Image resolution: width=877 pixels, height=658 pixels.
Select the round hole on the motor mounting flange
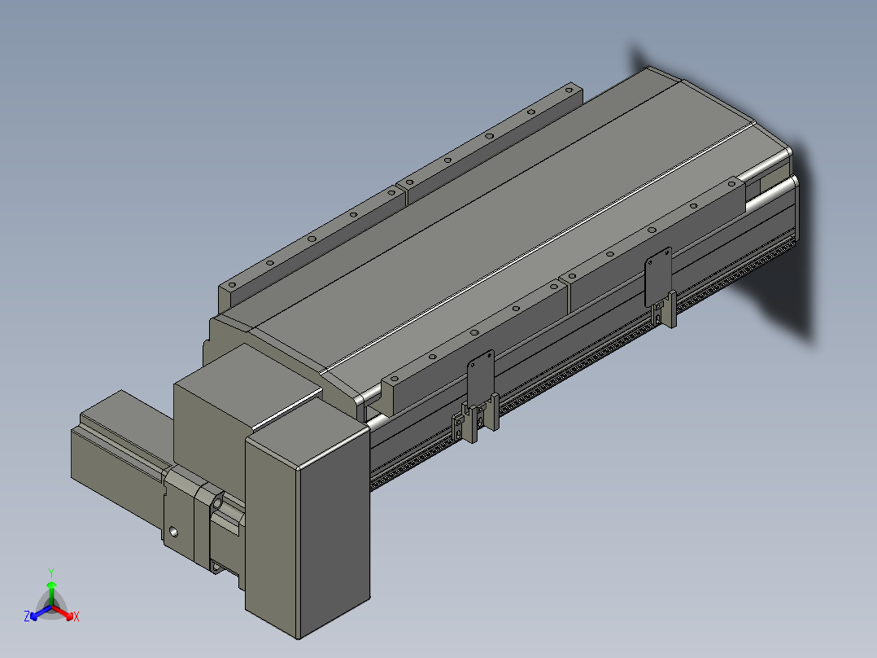pos(174,532)
